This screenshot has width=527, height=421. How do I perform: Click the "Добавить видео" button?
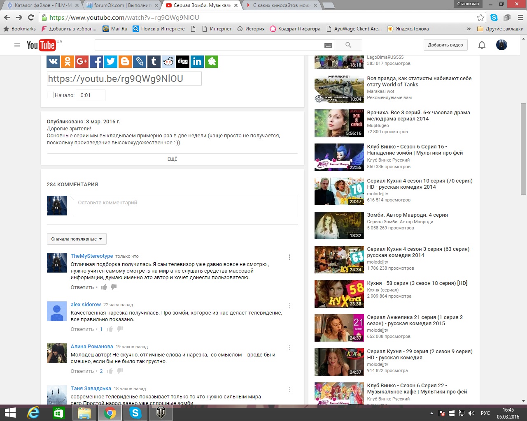pyautogui.click(x=445, y=45)
